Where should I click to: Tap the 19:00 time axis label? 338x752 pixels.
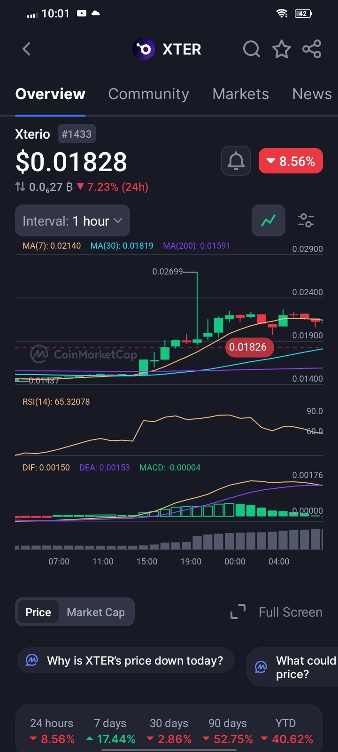click(x=191, y=561)
